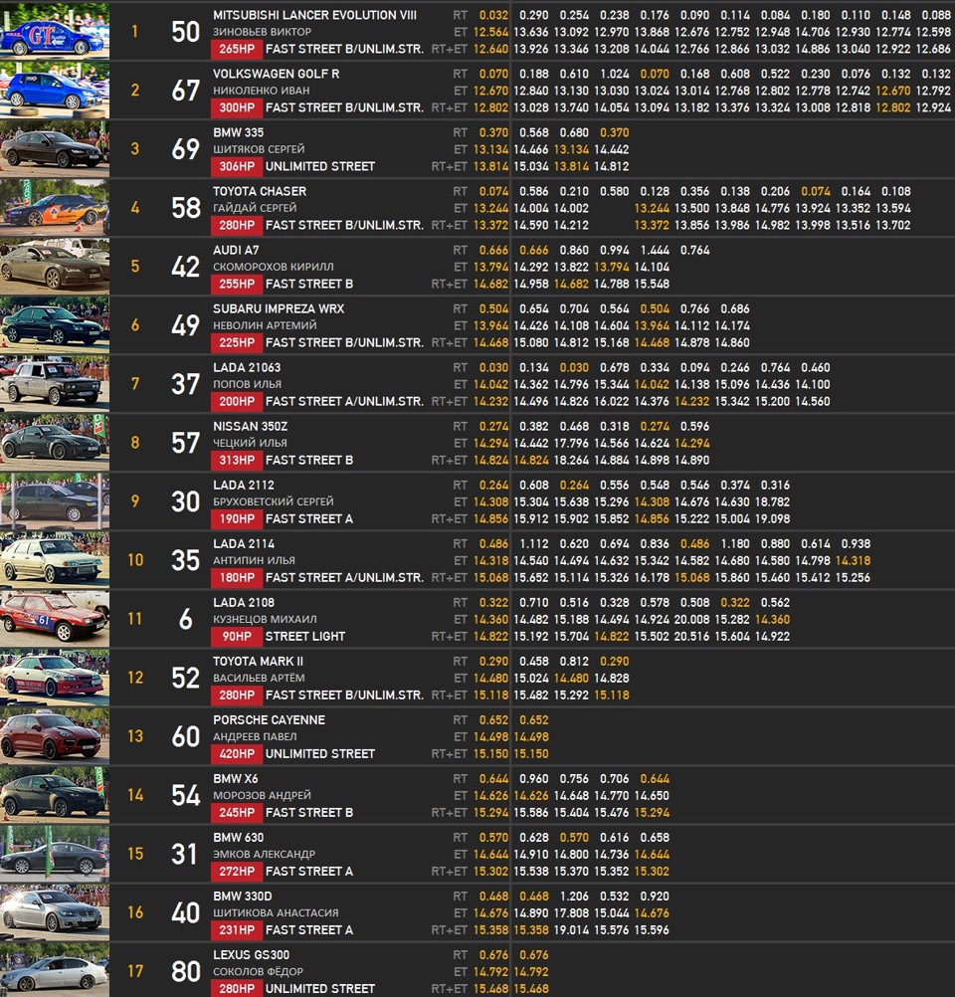
Task: Click the 20.008 ET value for LADA 2108
Action: point(691,619)
